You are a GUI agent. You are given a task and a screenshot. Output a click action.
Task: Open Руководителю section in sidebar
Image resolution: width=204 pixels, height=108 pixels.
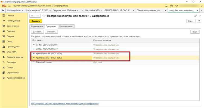[13, 21]
